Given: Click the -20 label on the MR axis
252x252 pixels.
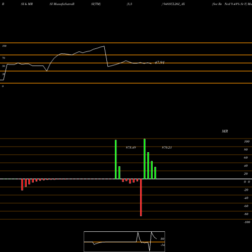Looking at the screenshot, I should 246,190.
